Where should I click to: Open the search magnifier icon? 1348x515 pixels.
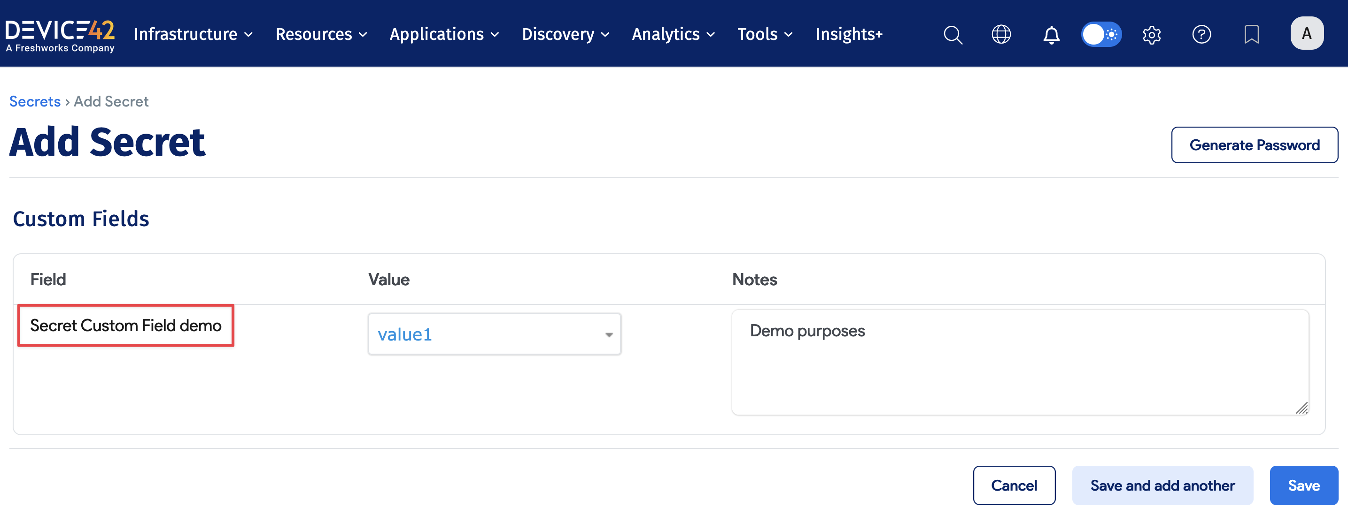pyautogui.click(x=953, y=34)
